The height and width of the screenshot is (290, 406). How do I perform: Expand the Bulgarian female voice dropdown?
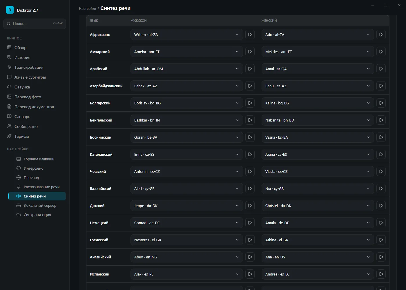tap(318, 103)
